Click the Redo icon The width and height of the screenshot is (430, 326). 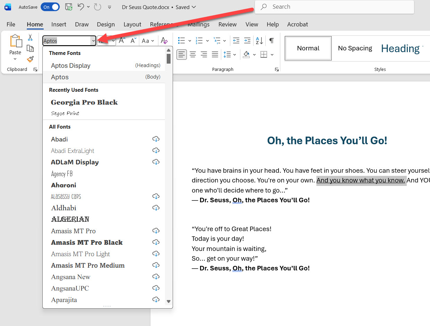pos(98,7)
